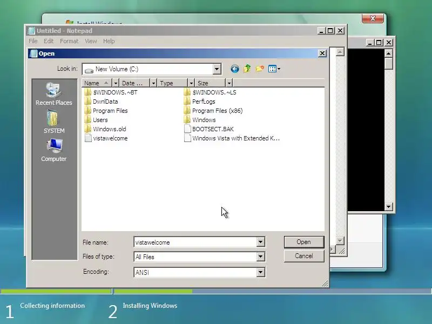Image resolution: width=432 pixels, height=324 pixels.
Task: Open the Name column filter arrow
Action: tap(116, 83)
